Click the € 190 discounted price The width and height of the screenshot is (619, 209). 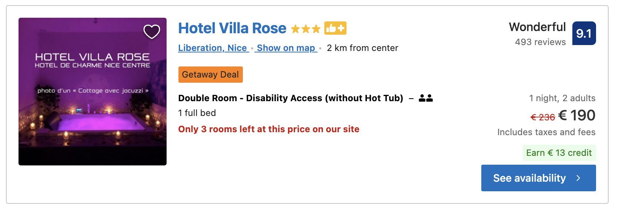[576, 116]
